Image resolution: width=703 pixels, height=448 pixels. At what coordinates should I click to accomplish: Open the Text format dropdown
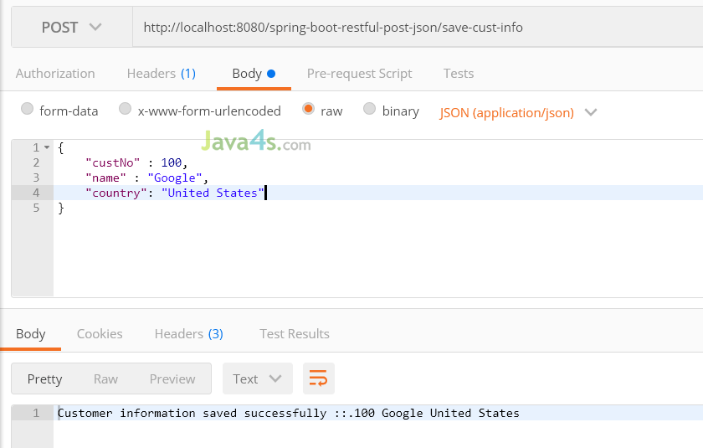[x=258, y=378]
